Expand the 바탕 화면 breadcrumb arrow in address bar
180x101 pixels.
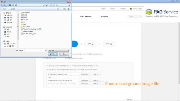click(x=19, y=5)
